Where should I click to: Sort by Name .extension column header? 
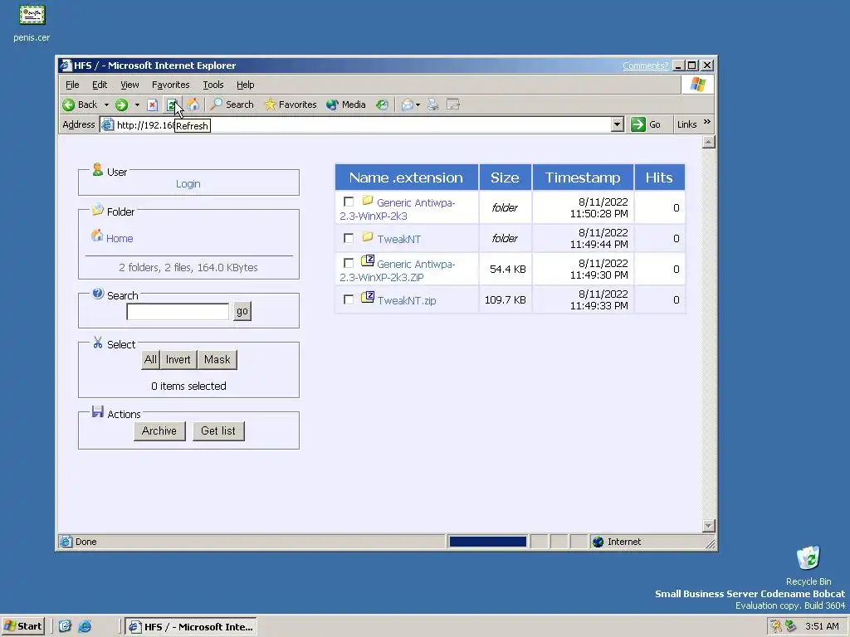(x=406, y=177)
